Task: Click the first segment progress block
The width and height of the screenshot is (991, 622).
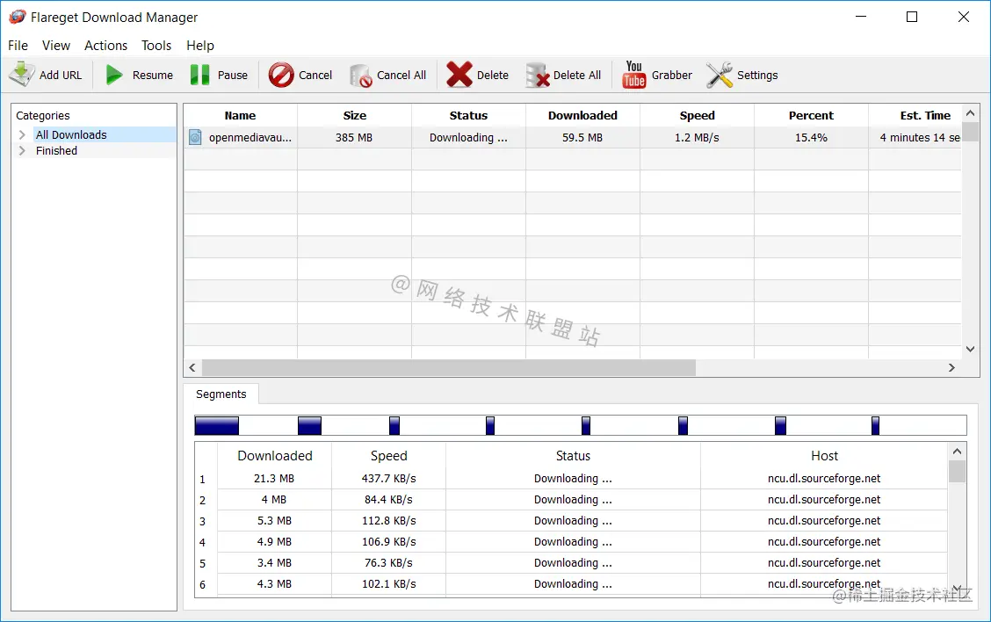Action: pyautogui.click(x=217, y=425)
